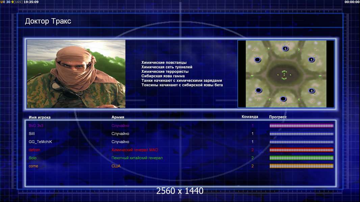The height and width of the screenshot is (202, 360).
Task: Click the 'Химические повстанцы' ability line
Action: pos(164,63)
